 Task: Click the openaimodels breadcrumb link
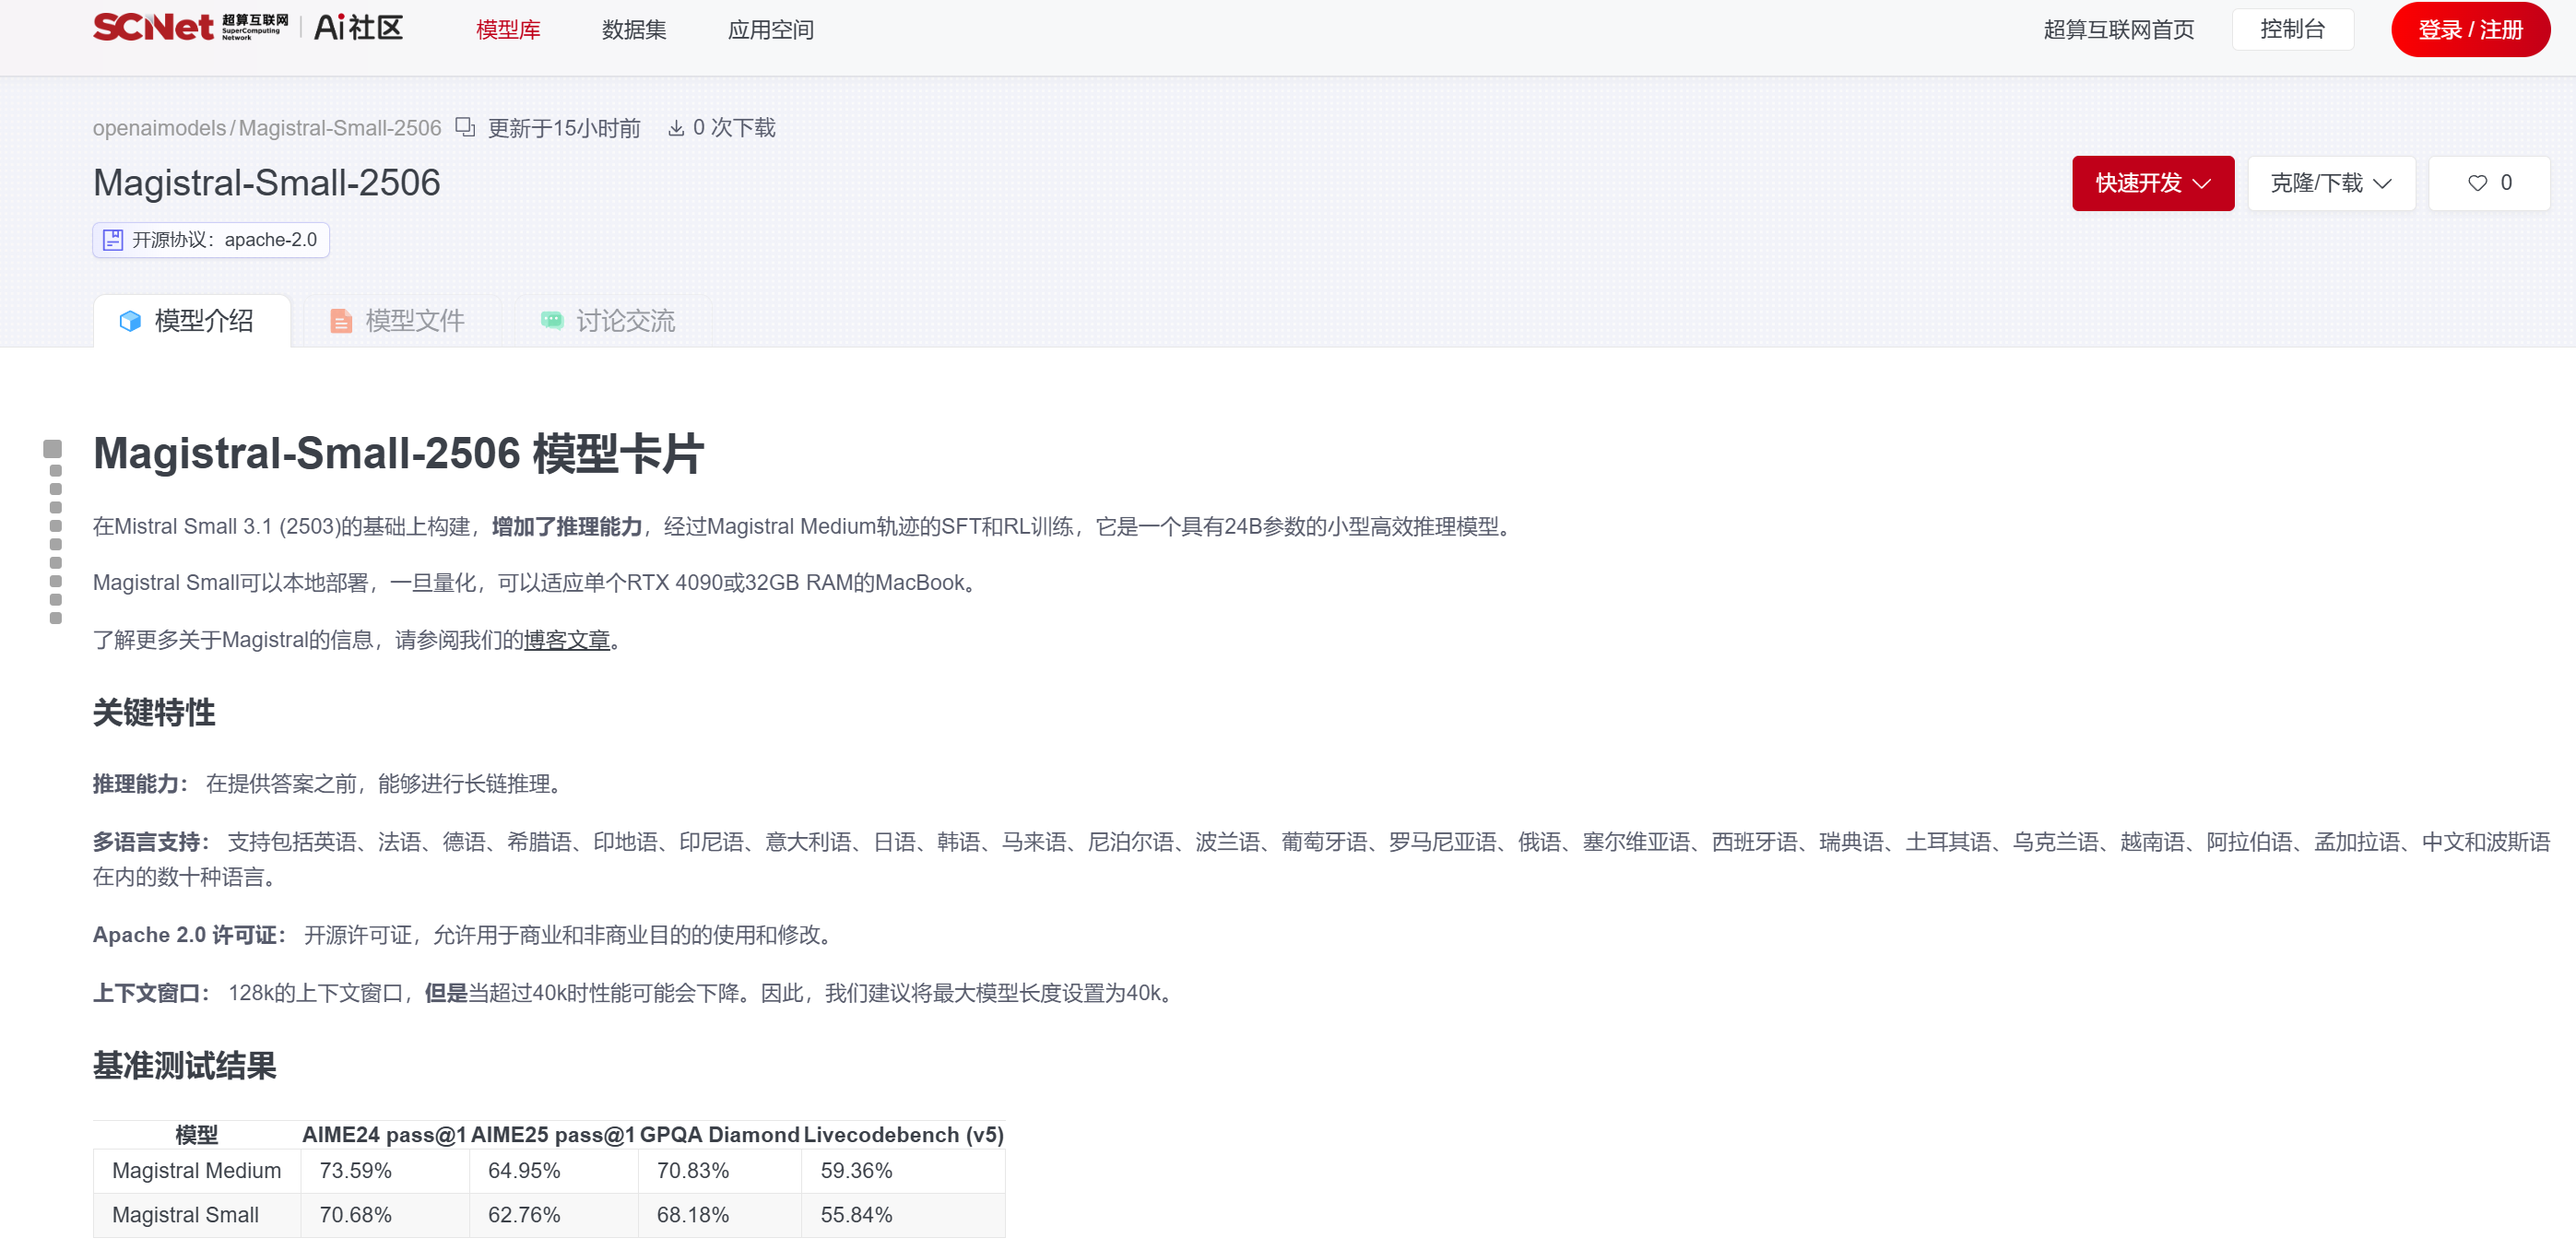pos(160,128)
